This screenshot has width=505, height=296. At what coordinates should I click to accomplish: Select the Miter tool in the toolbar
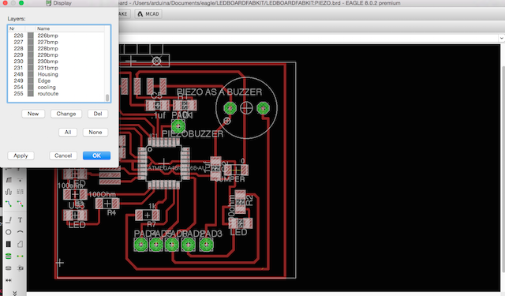9,180
